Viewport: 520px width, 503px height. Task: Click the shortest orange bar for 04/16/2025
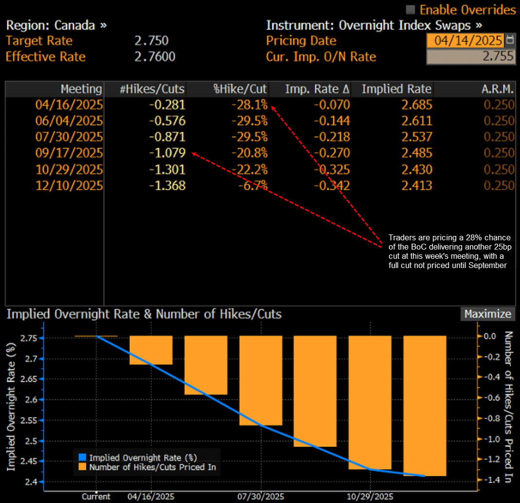point(151,350)
